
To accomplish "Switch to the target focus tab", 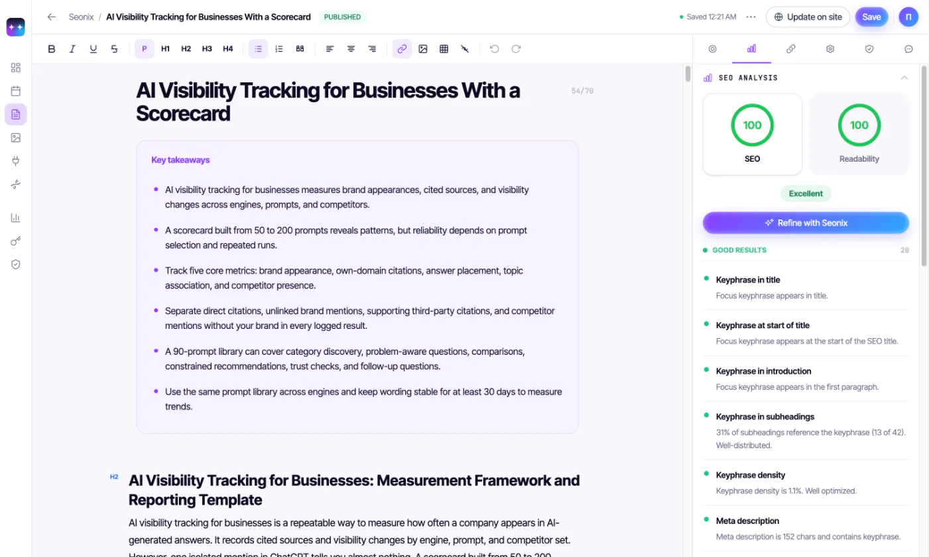I will pyautogui.click(x=712, y=48).
